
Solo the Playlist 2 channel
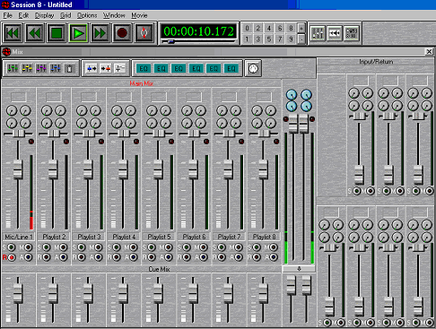pos(47,247)
